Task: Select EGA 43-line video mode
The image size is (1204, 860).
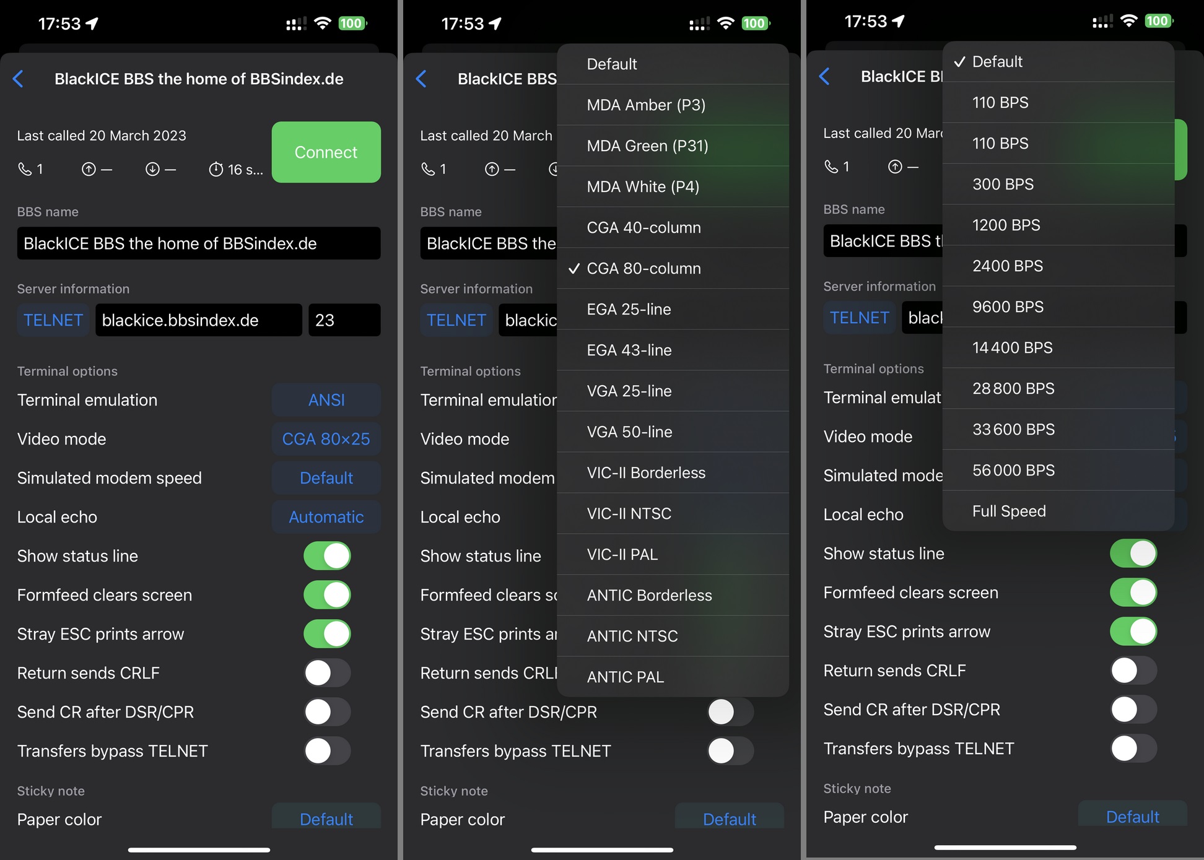Action: click(673, 350)
